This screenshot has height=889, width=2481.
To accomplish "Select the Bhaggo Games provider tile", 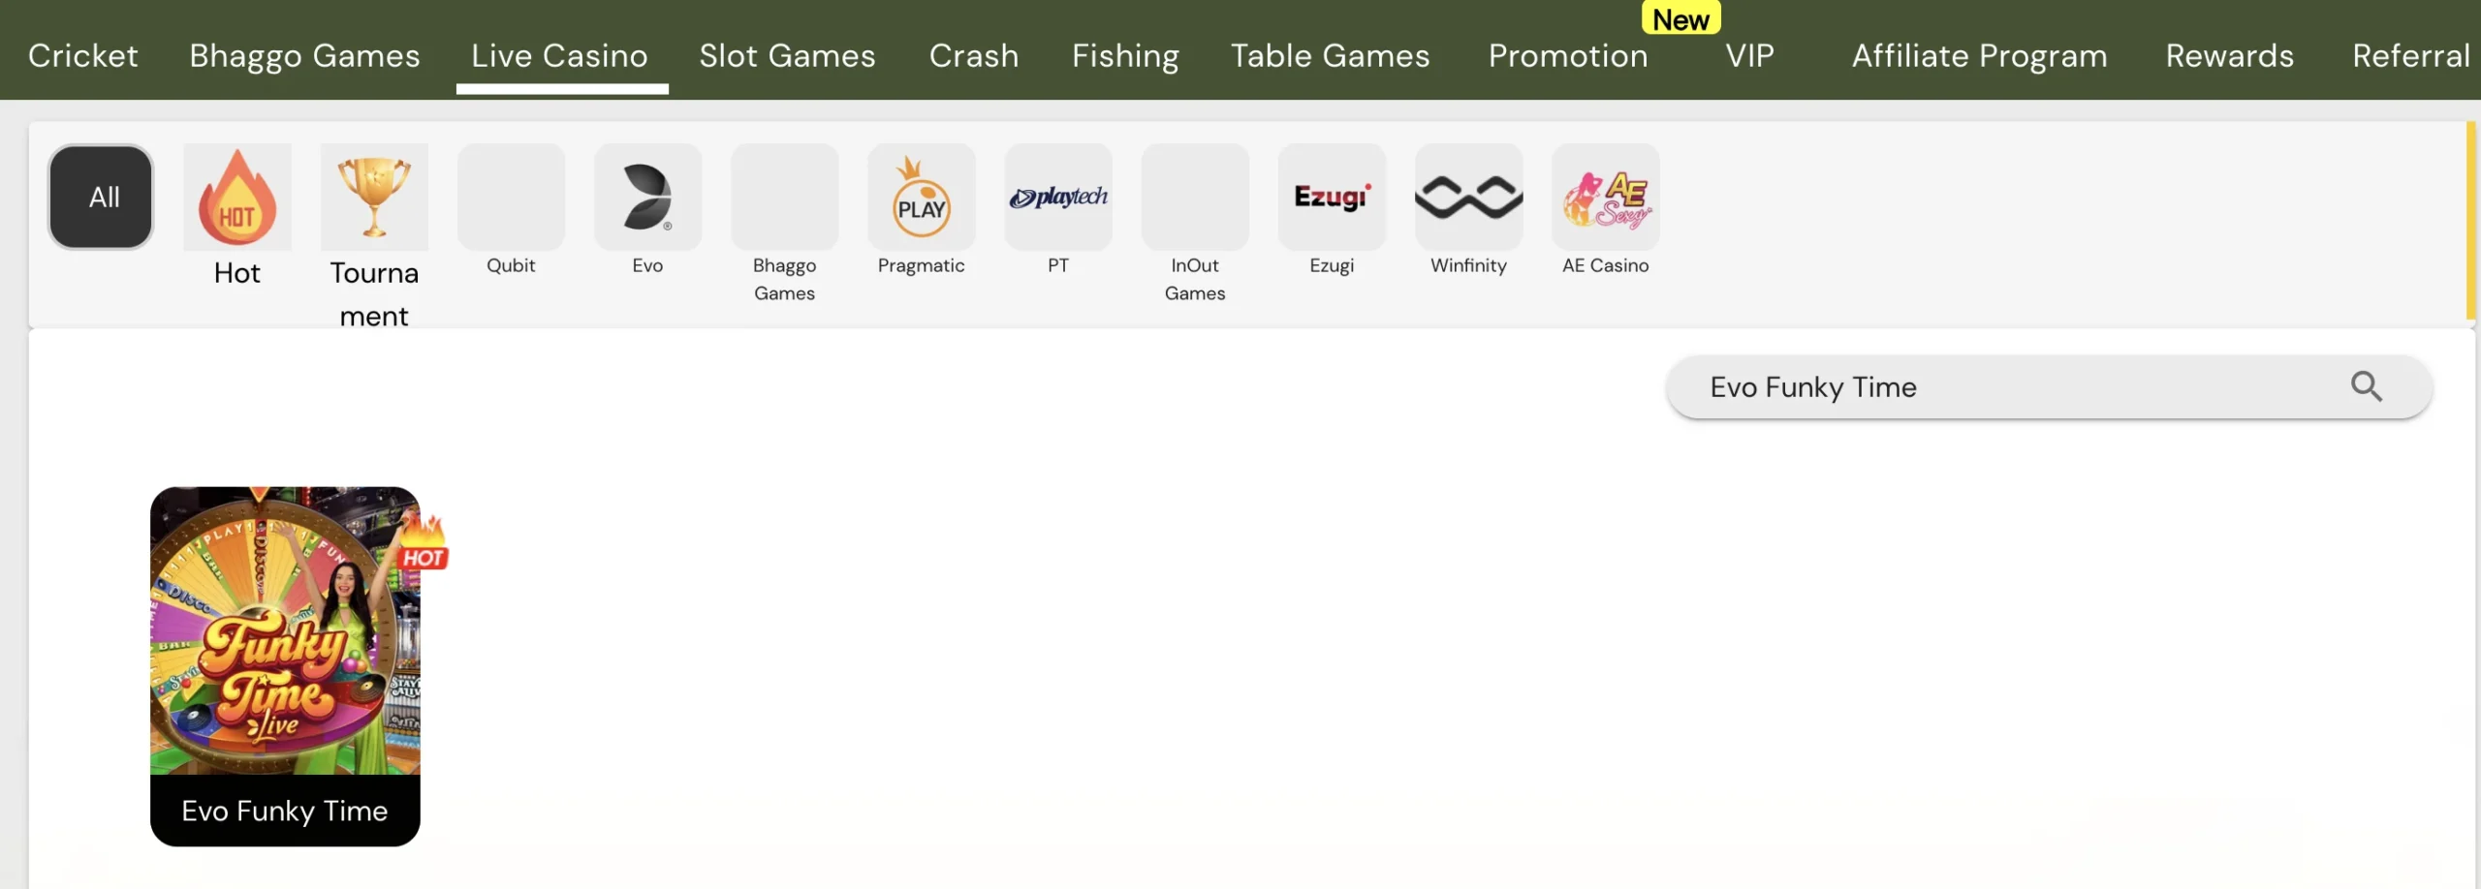I will tap(785, 198).
